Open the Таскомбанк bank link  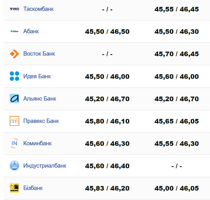click(38, 9)
